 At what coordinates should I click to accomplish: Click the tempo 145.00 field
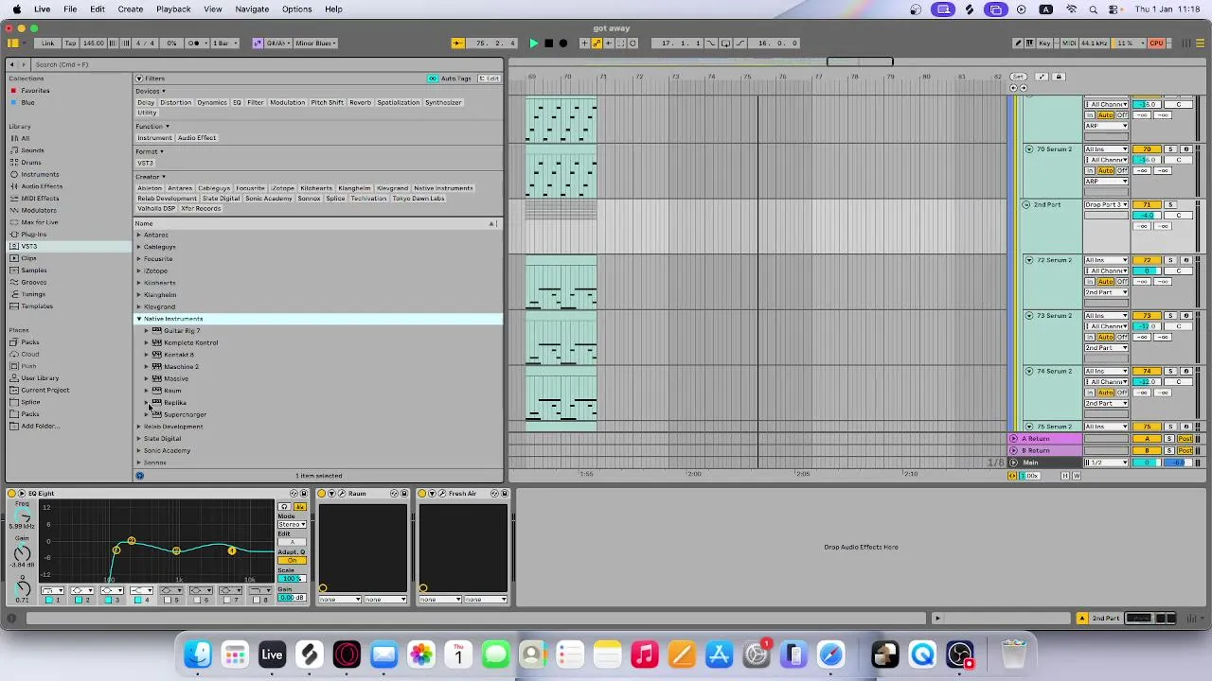(x=94, y=43)
